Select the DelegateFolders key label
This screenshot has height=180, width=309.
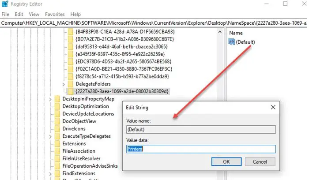pyautogui.click(x=93, y=84)
